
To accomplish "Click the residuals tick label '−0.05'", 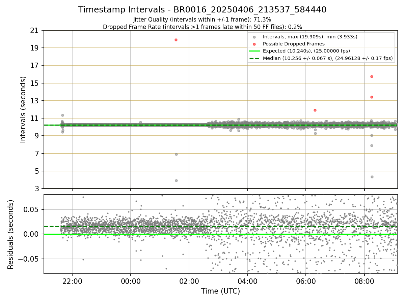I will click(29, 259).
